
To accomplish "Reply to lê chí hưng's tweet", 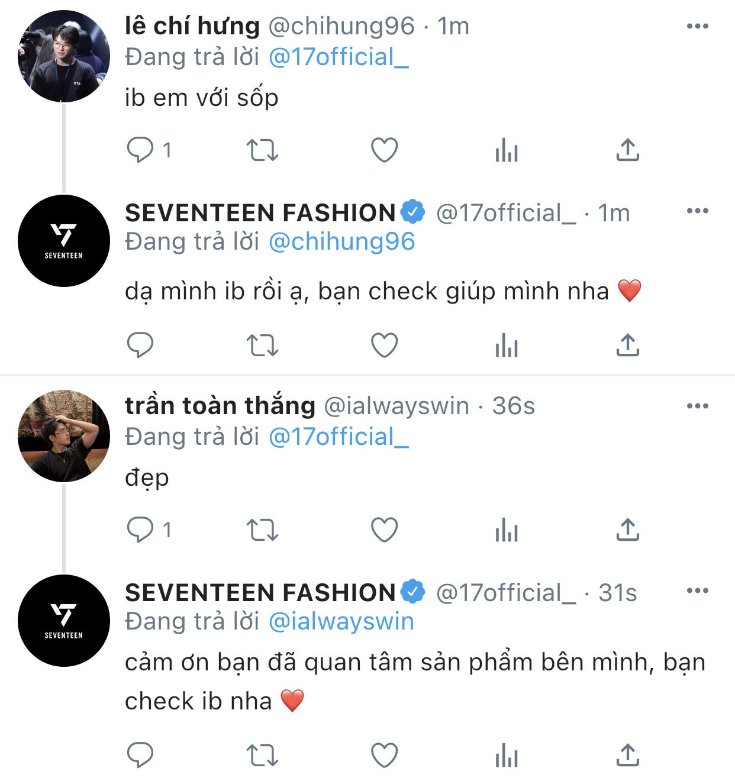I will (x=140, y=150).
